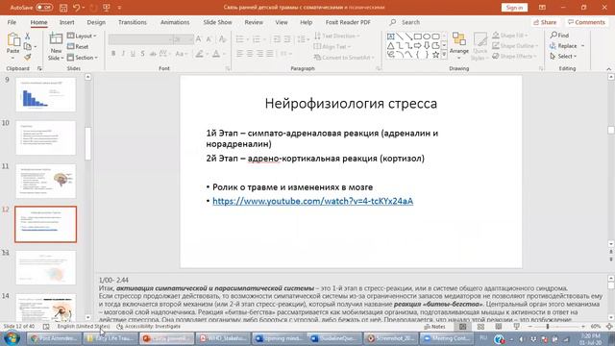Click the Reading View status bar icon

[x=498, y=327]
